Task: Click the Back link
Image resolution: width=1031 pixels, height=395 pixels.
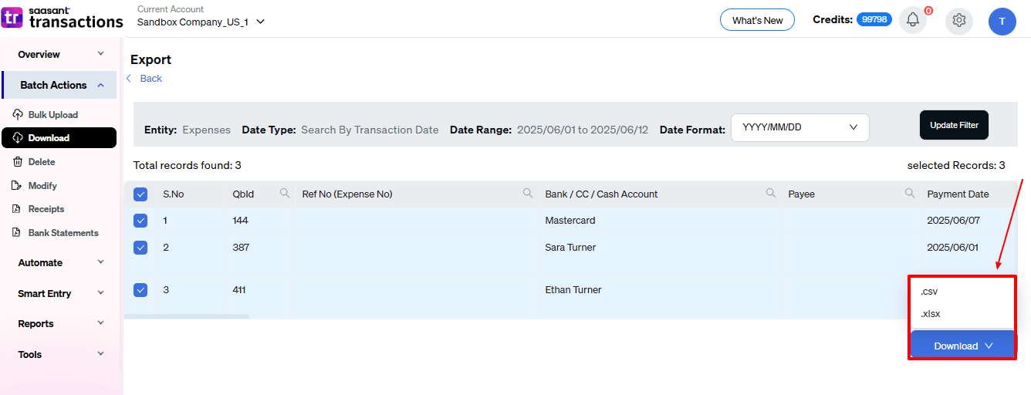Action: click(x=151, y=79)
